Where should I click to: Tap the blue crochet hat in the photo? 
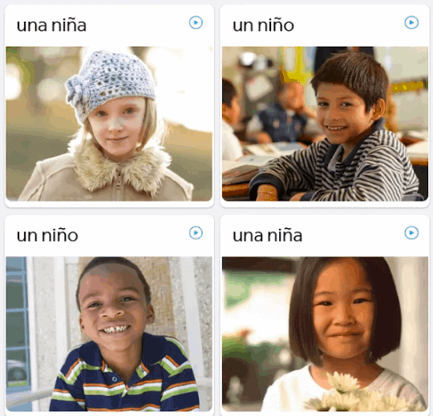109,82
